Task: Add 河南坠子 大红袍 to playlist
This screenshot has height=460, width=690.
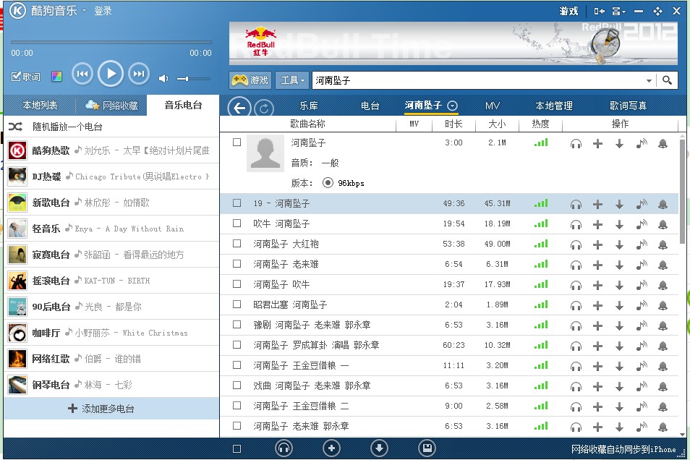Action: tap(597, 244)
